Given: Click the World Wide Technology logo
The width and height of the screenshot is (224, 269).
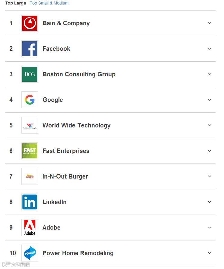Looking at the screenshot, I should point(30,125).
